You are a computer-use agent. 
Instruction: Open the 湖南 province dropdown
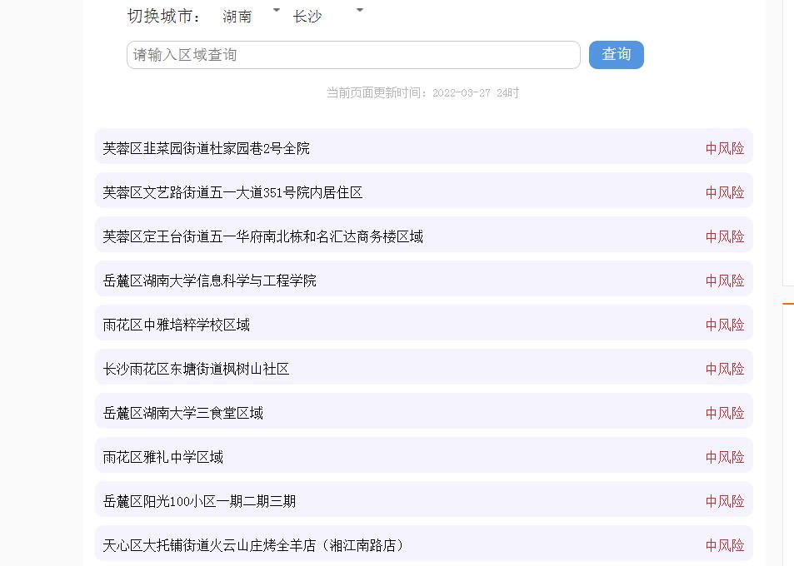251,16
